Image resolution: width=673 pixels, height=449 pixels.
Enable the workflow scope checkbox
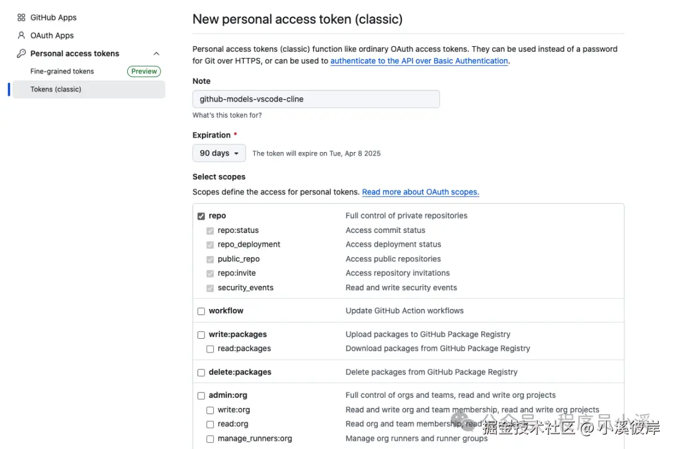(x=201, y=311)
